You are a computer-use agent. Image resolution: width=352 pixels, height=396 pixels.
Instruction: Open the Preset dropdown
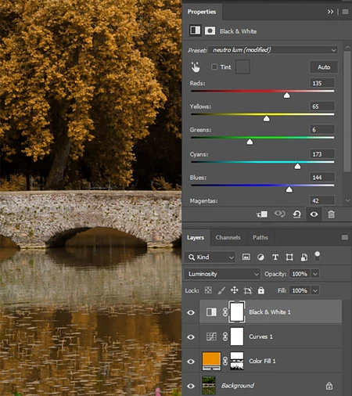[273, 50]
